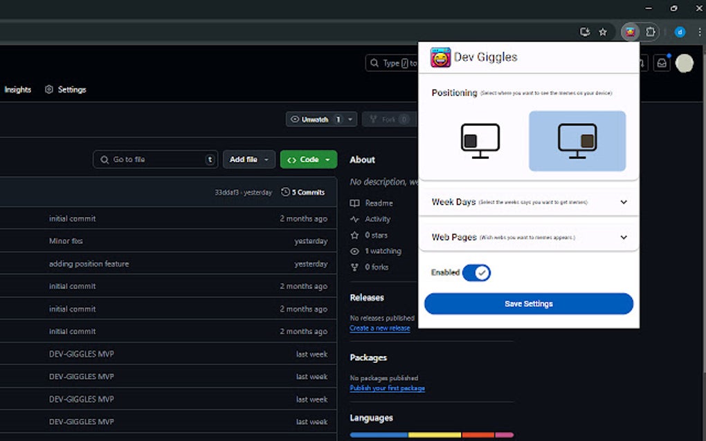Click the Save Settings button
This screenshot has height=441, width=706.
click(528, 303)
